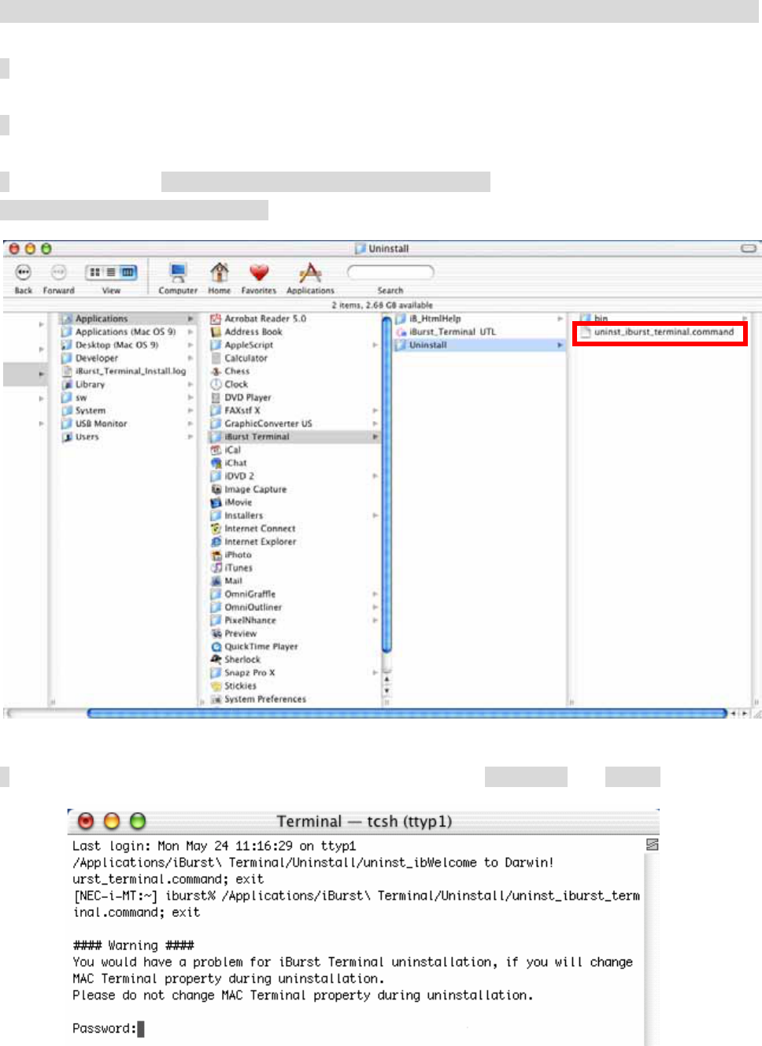Click Terminal window scroll toggle icon

coord(652,845)
